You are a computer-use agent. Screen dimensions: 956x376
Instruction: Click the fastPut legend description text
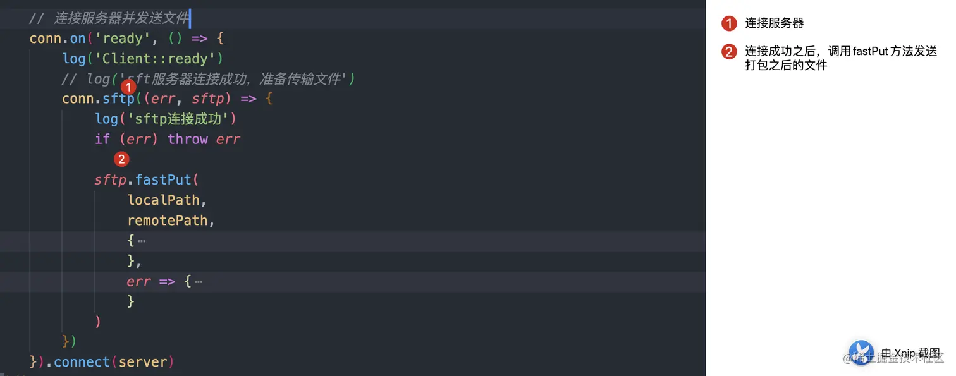[x=840, y=58]
